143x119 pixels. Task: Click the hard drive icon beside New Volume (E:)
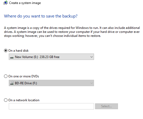12,58
